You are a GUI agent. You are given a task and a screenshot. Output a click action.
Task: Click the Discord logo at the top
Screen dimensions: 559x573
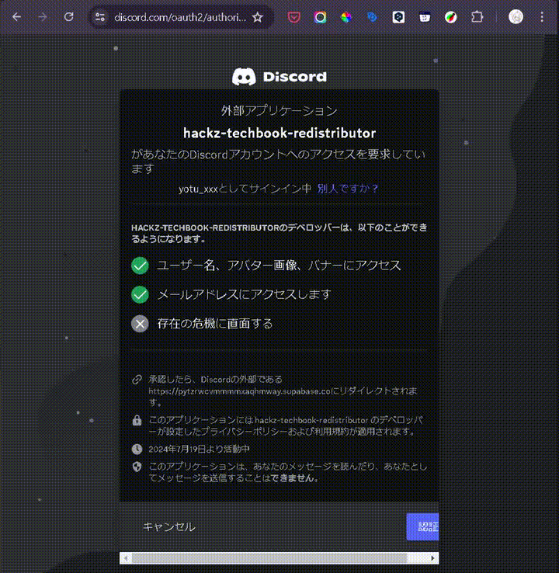pos(279,76)
